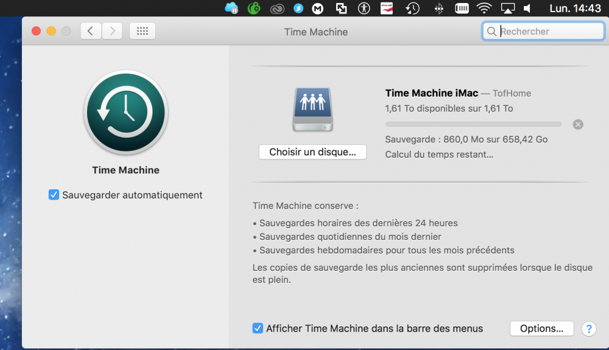This screenshot has width=609, height=350.
Task: Go back with the left chevron button
Action: (x=91, y=31)
